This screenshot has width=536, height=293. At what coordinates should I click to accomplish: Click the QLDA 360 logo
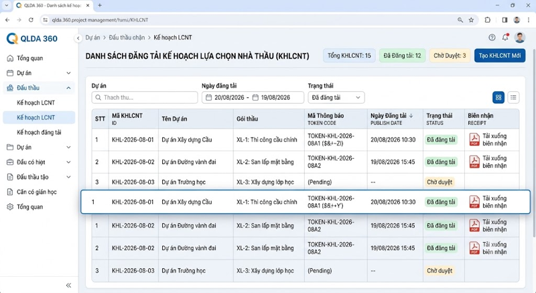[x=32, y=39]
